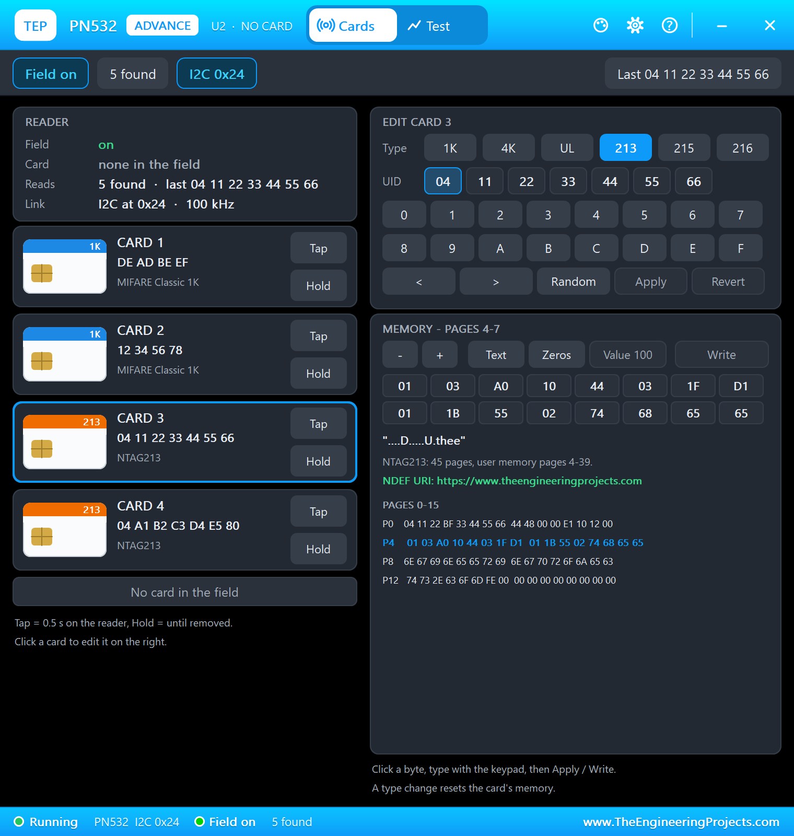Select memory byte 1B
The image size is (794, 836).
click(x=453, y=413)
